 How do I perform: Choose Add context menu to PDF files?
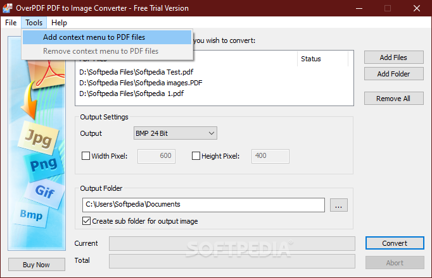tap(107, 37)
